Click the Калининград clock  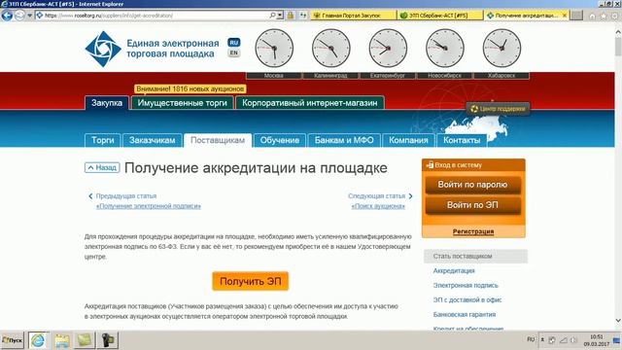click(x=331, y=49)
